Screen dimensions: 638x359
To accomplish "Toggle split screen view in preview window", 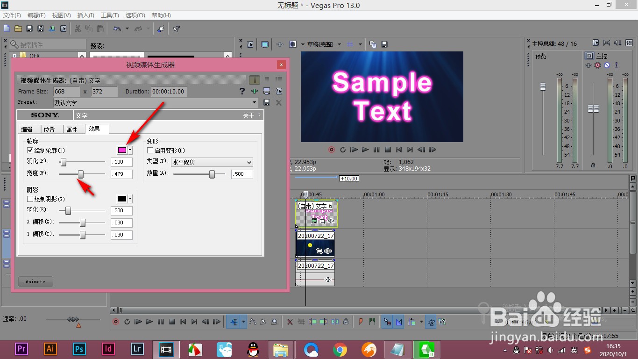I will pyautogui.click(x=293, y=44).
